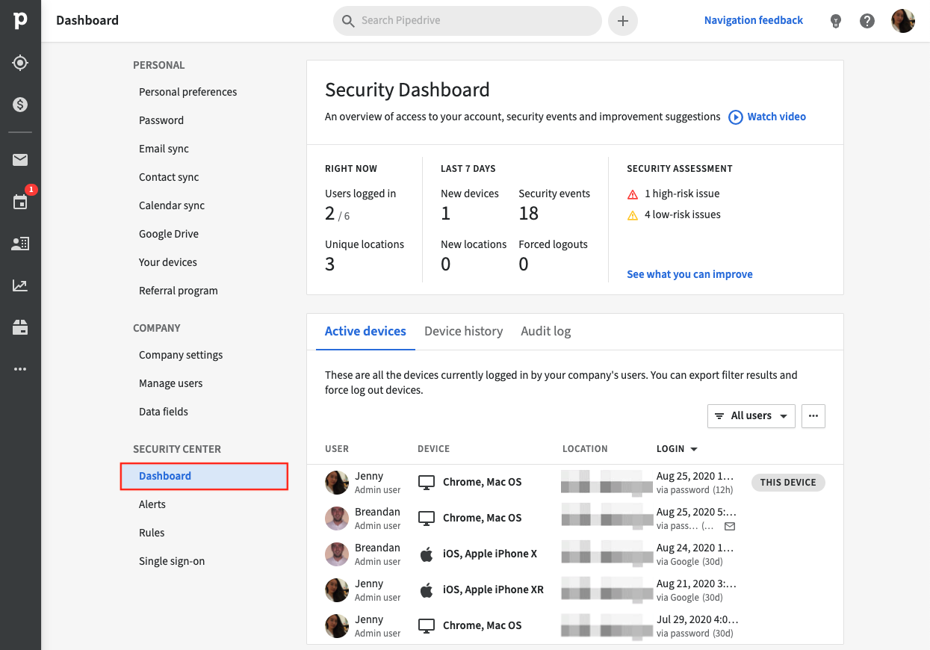Click the DEVICE column header
Image resolution: width=930 pixels, height=650 pixels.
click(433, 449)
